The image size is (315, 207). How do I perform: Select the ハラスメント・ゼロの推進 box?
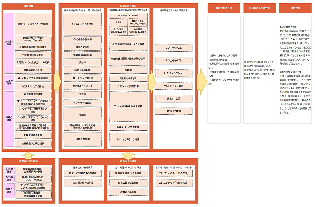tap(33, 86)
